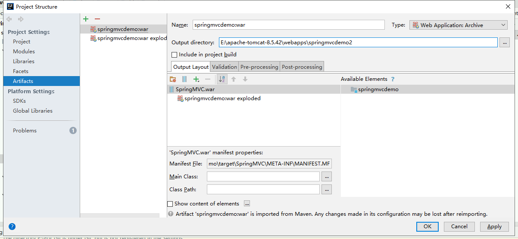Add a new artifact with the green plus
This screenshot has width=518, height=239.
tap(86, 19)
